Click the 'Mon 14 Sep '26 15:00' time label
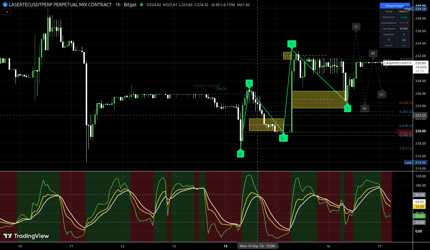 pyautogui.click(x=257, y=246)
